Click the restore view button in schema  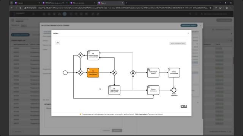(x=178, y=43)
